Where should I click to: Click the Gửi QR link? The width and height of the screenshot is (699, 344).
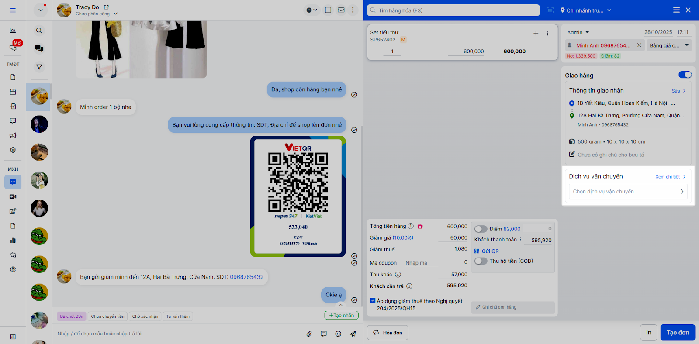pyautogui.click(x=486, y=251)
